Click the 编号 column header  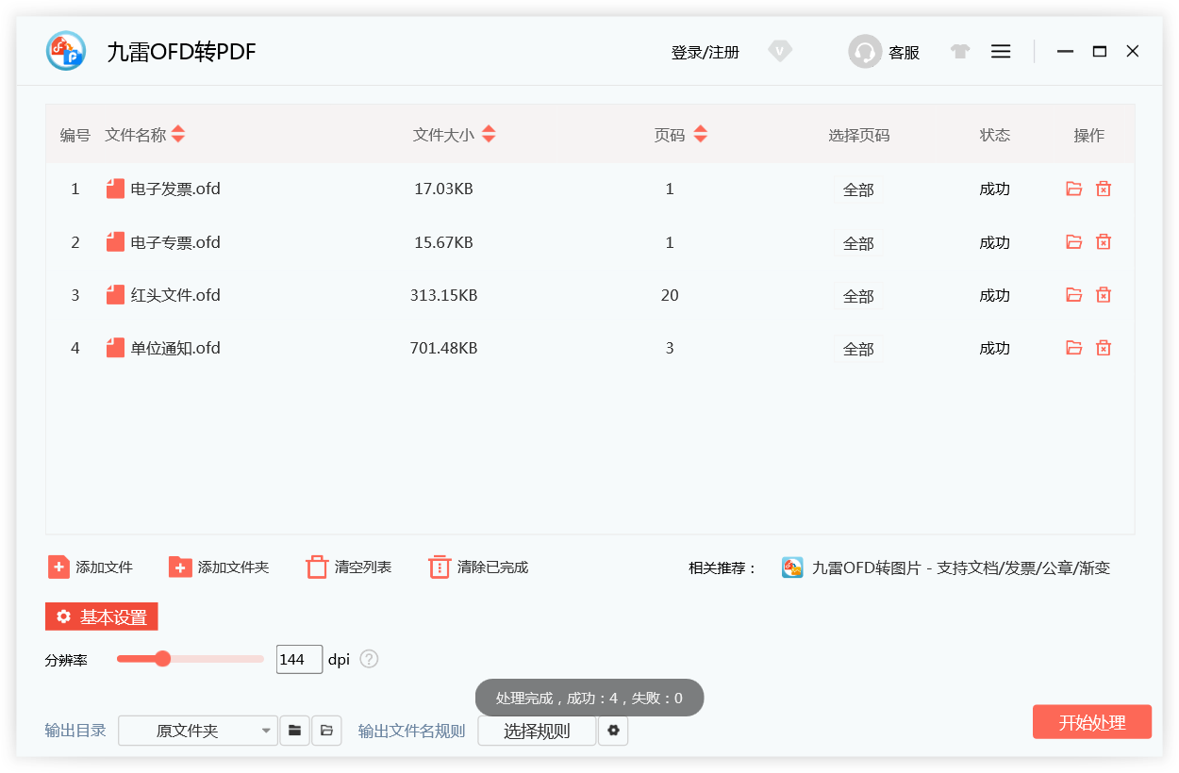75,135
